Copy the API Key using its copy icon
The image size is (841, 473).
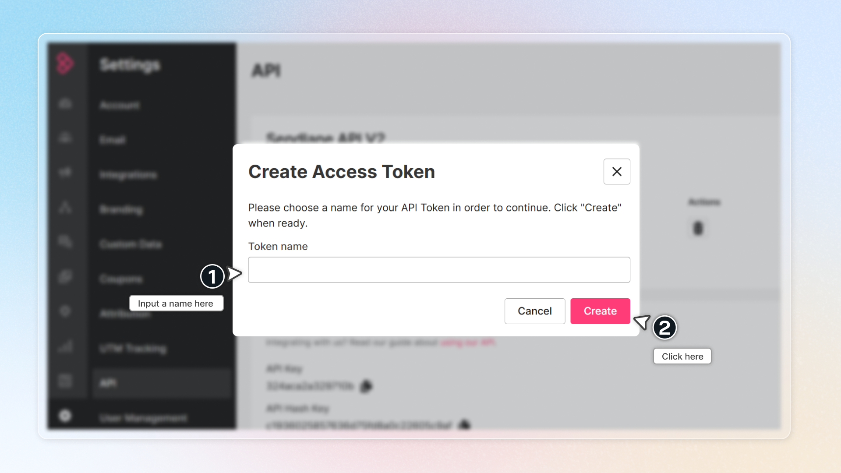coord(366,386)
